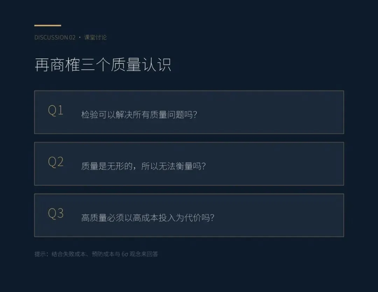Click the question mark ending the Q3 question
Screen dimensions: 378x292
(212, 218)
